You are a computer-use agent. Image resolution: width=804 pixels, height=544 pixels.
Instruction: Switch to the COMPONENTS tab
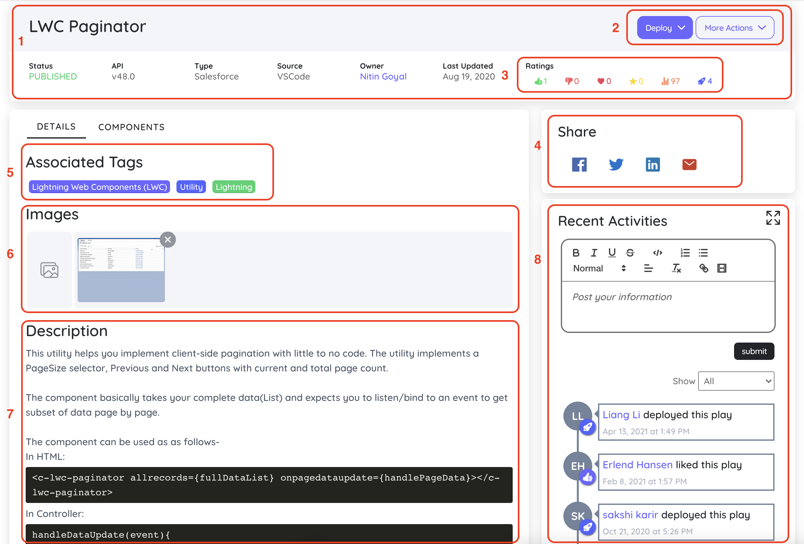click(132, 127)
